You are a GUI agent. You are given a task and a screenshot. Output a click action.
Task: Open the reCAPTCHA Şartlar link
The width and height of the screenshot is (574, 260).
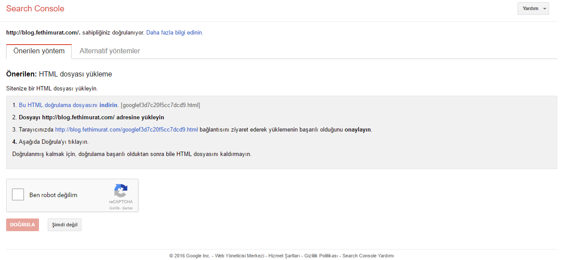[x=127, y=208]
